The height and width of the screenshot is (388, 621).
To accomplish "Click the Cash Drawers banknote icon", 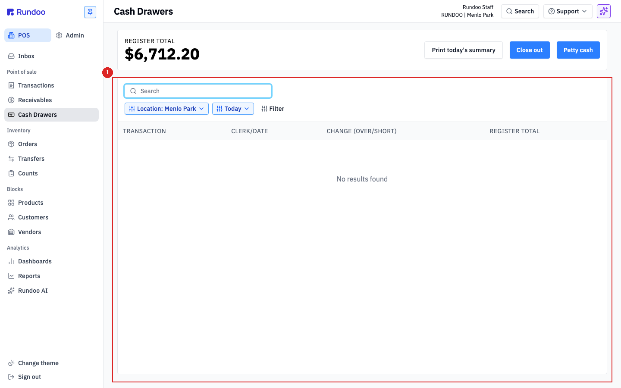I will 11,115.
